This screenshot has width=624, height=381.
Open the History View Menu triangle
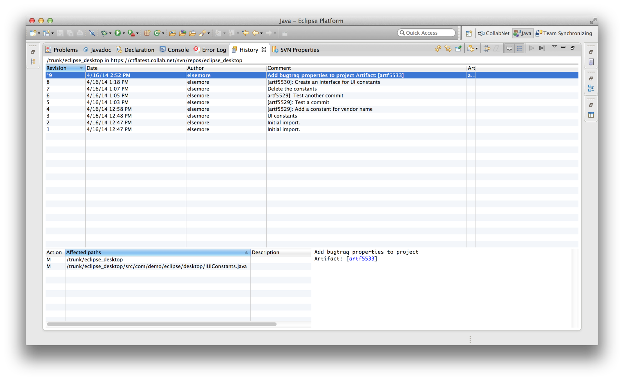click(x=554, y=46)
